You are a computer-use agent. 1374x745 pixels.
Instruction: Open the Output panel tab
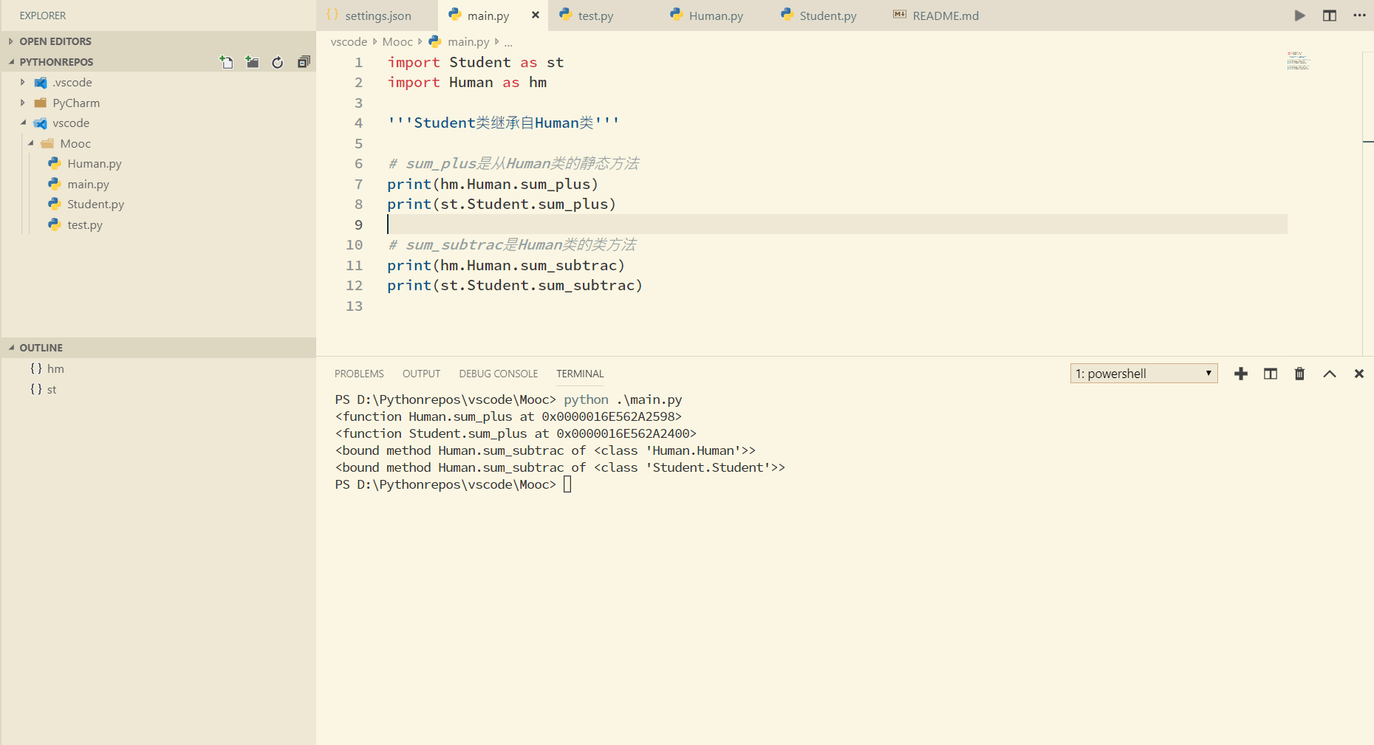click(x=421, y=374)
